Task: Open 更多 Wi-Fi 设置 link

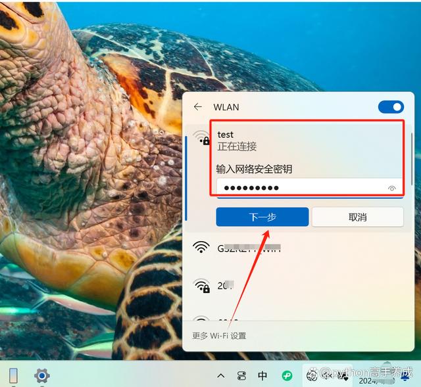Action: (219, 336)
